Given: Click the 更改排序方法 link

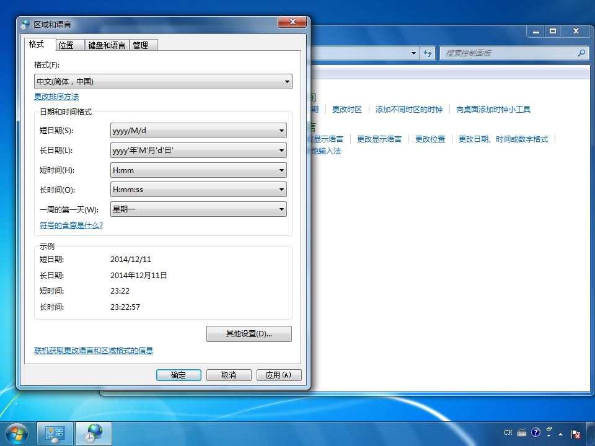Looking at the screenshot, I should click(56, 97).
